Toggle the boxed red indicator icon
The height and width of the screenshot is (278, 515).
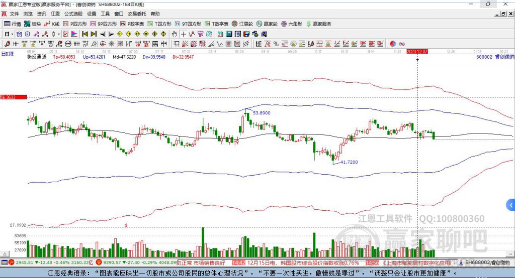click(x=66, y=34)
